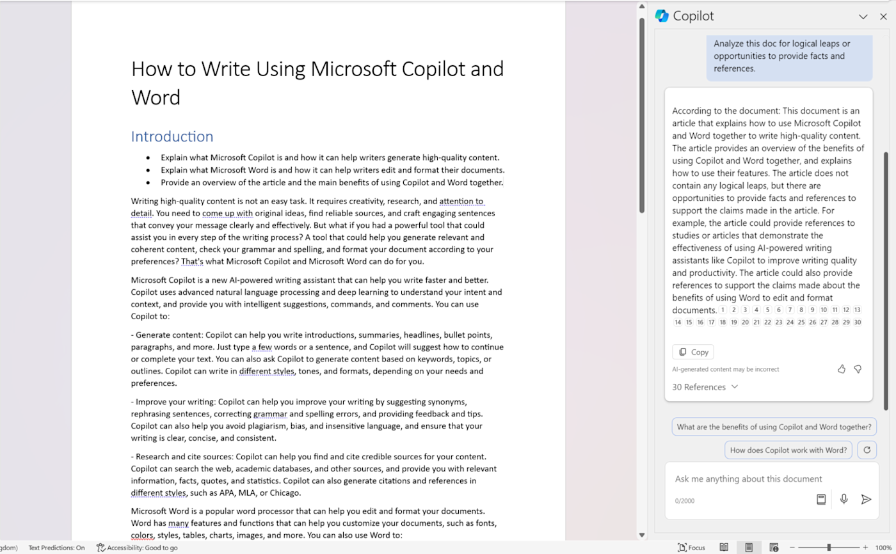Enable Focus mode from the status bar
This screenshot has width=896, height=554.
[691, 548]
